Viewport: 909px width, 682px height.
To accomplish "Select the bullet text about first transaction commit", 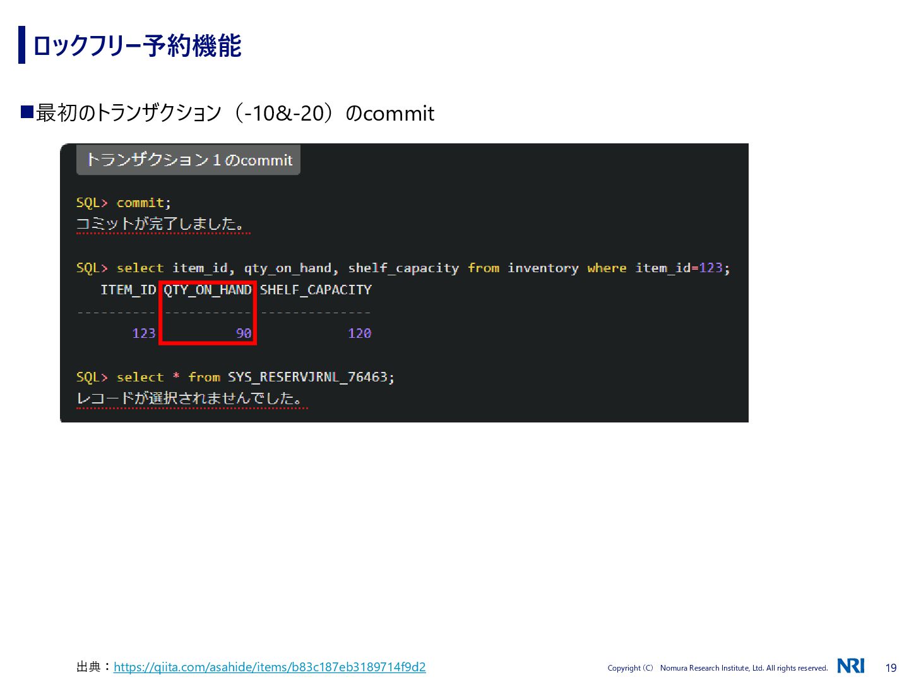I will click(x=235, y=113).
